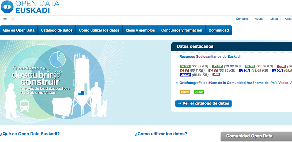The width and height of the screenshot is (292, 142).
Task: Click the '(56.81 KB)' file size text
Action: (200, 75)
